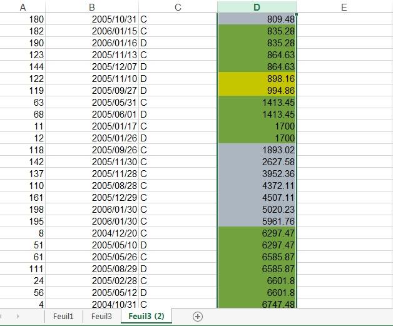Switch to the Feuil1 sheet tab
Screen dimensions: 393x326
tap(63, 317)
